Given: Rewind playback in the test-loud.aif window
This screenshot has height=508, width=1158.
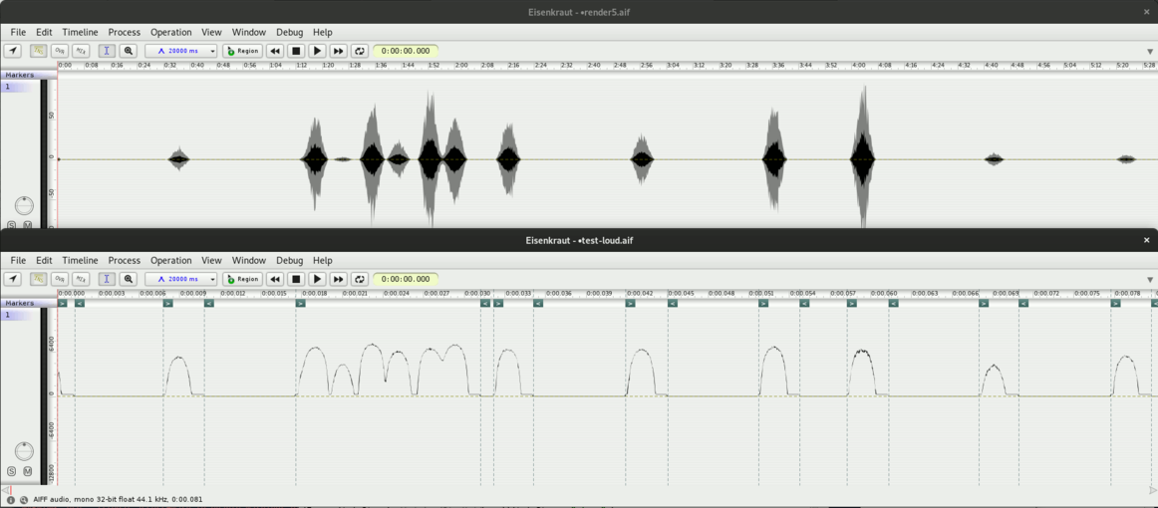Looking at the screenshot, I should 275,279.
